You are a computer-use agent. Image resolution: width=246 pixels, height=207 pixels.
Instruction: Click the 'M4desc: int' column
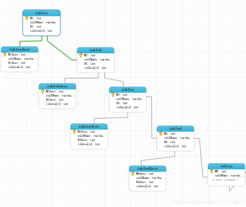point(145,173)
